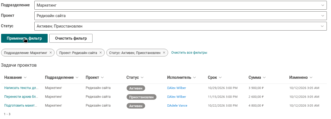Open the Статус column header menu
The height and width of the screenshot is (119, 331).
pyautogui.click(x=135, y=77)
